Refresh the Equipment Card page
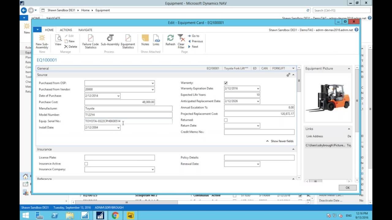 click(170, 40)
